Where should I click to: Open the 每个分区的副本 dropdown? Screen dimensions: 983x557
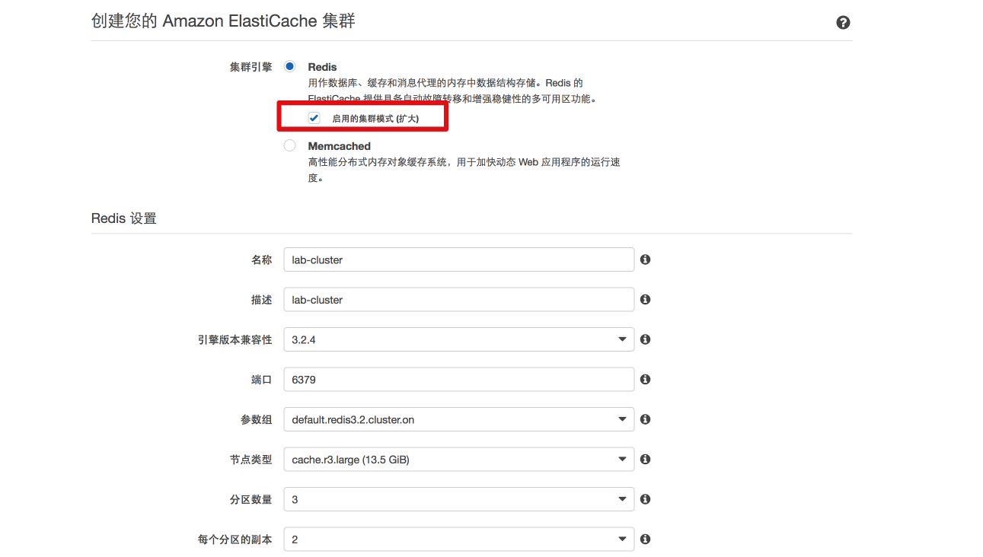pyautogui.click(x=458, y=539)
